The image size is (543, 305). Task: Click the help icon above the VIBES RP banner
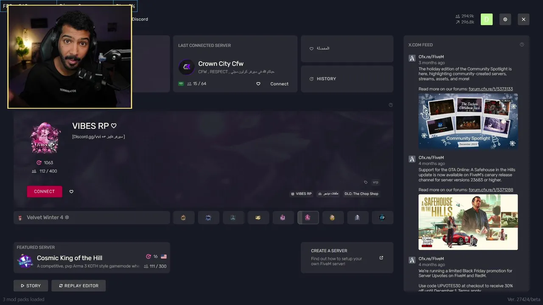391,105
